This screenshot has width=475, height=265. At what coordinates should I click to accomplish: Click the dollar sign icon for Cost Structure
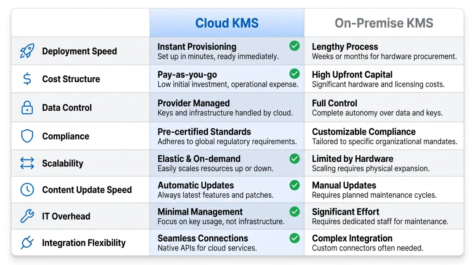tap(27, 79)
